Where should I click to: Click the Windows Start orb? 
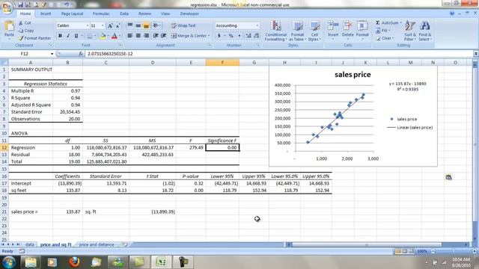point(9,262)
